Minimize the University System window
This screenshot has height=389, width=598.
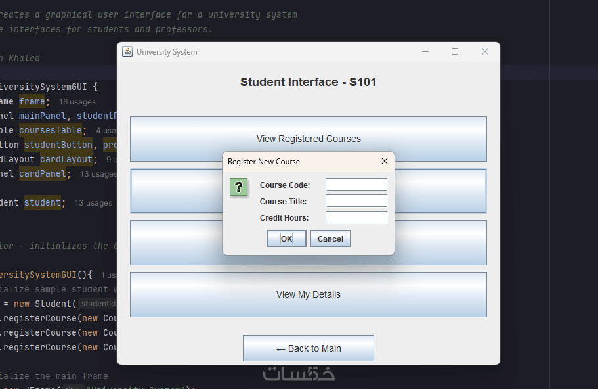(x=425, y=52)
